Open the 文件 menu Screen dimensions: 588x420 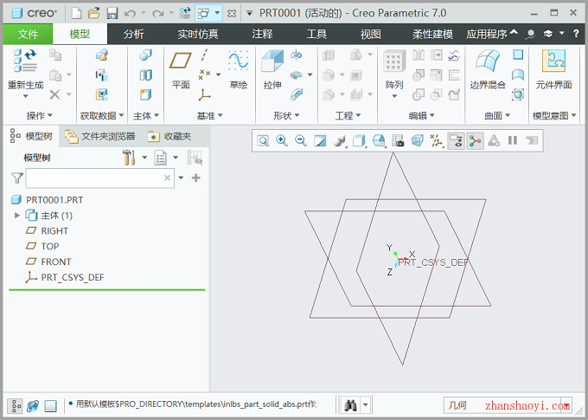(28, 34)
